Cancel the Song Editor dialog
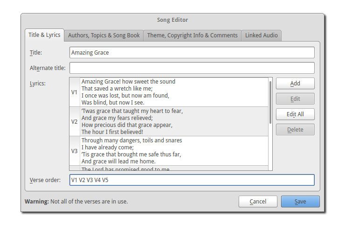The image size is (338, 232). (x=258, y=202)
